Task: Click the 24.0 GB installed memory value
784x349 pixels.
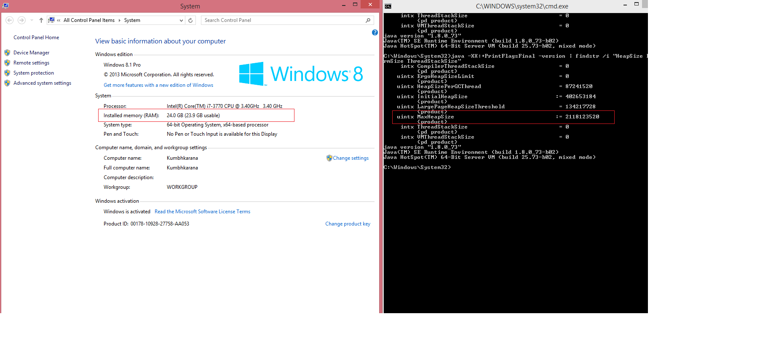Action: 193,115
